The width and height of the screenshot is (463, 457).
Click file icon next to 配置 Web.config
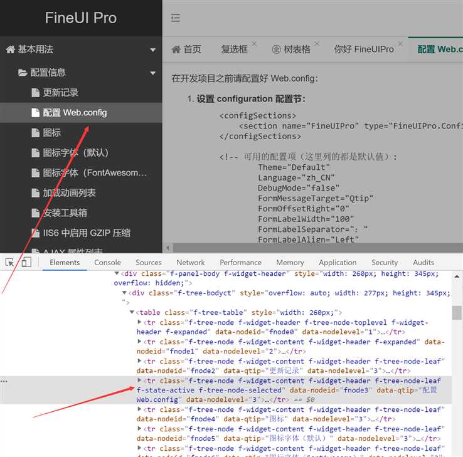click(35, 113)
